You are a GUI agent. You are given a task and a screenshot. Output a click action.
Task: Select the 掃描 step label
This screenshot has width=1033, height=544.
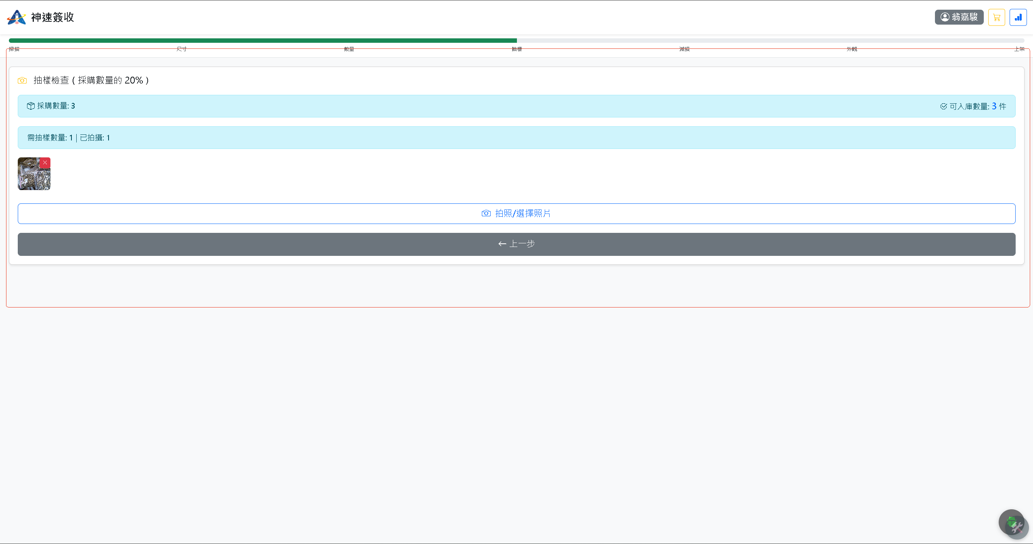(x=14, y=49)
